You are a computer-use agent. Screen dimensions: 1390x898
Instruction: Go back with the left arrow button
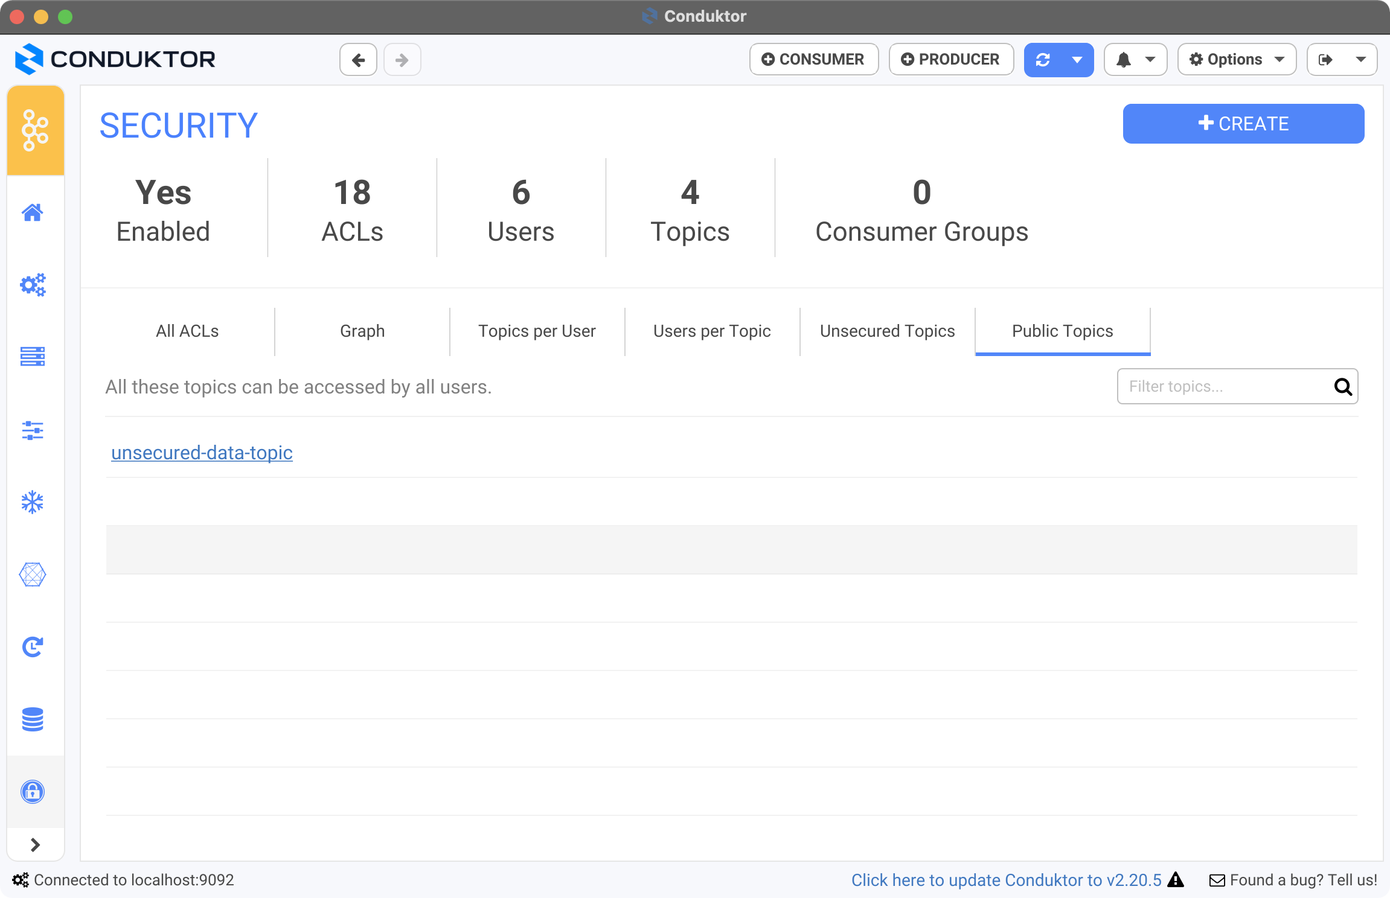tap(358, 60)
